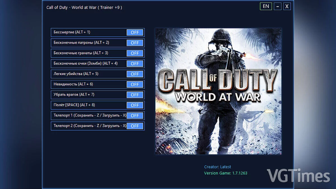Minimize the trainer window

coord(277,6)
